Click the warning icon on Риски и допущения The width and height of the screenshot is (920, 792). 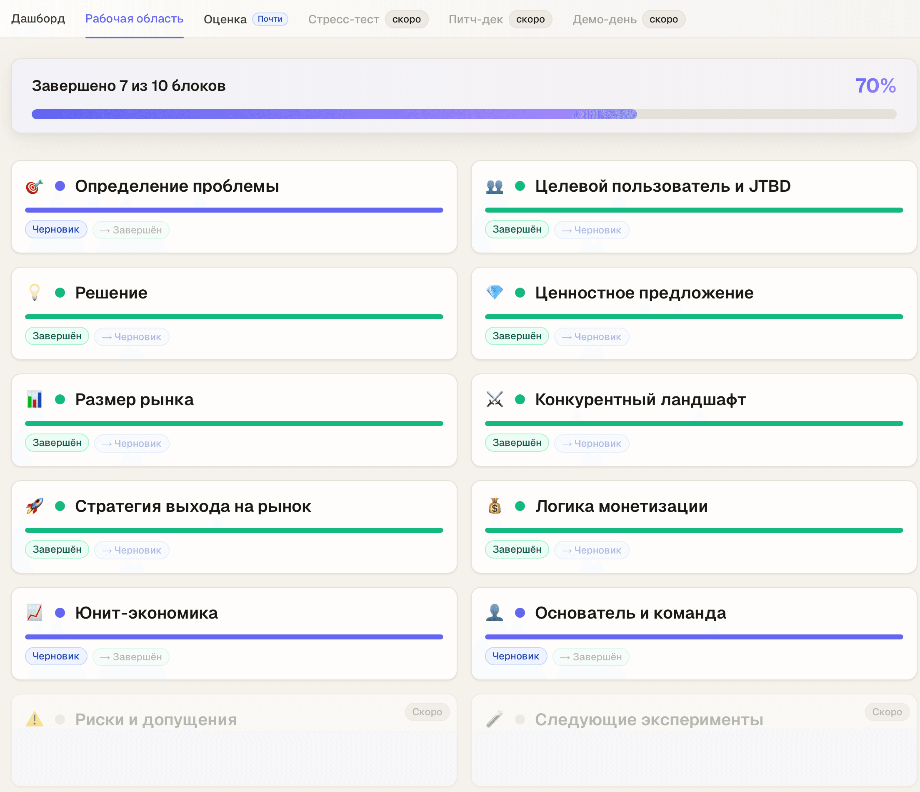pyautogui.click(x=34, y=719)
